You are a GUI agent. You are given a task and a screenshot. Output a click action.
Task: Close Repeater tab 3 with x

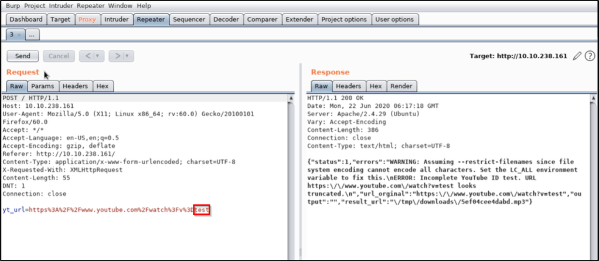19,35
